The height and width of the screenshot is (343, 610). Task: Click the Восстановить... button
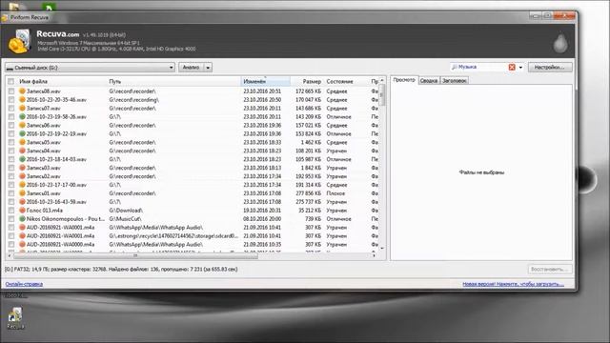point(550,269)
